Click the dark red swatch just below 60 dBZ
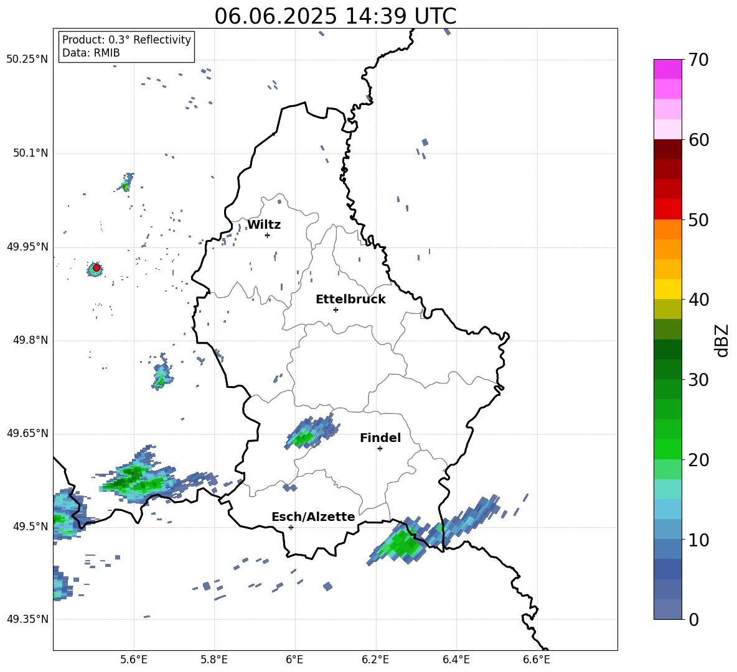 [x=667, y=149]
